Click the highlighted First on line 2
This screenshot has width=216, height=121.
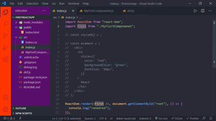[82, 26]
